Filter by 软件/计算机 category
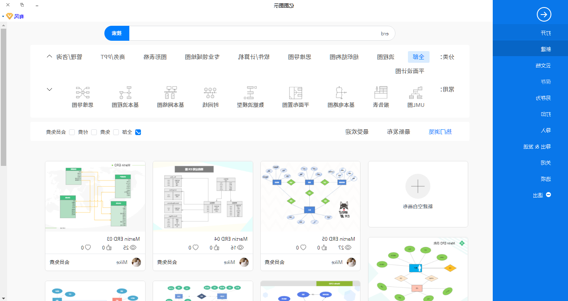This screenshot has height=301, width=568. click(254, 57)
